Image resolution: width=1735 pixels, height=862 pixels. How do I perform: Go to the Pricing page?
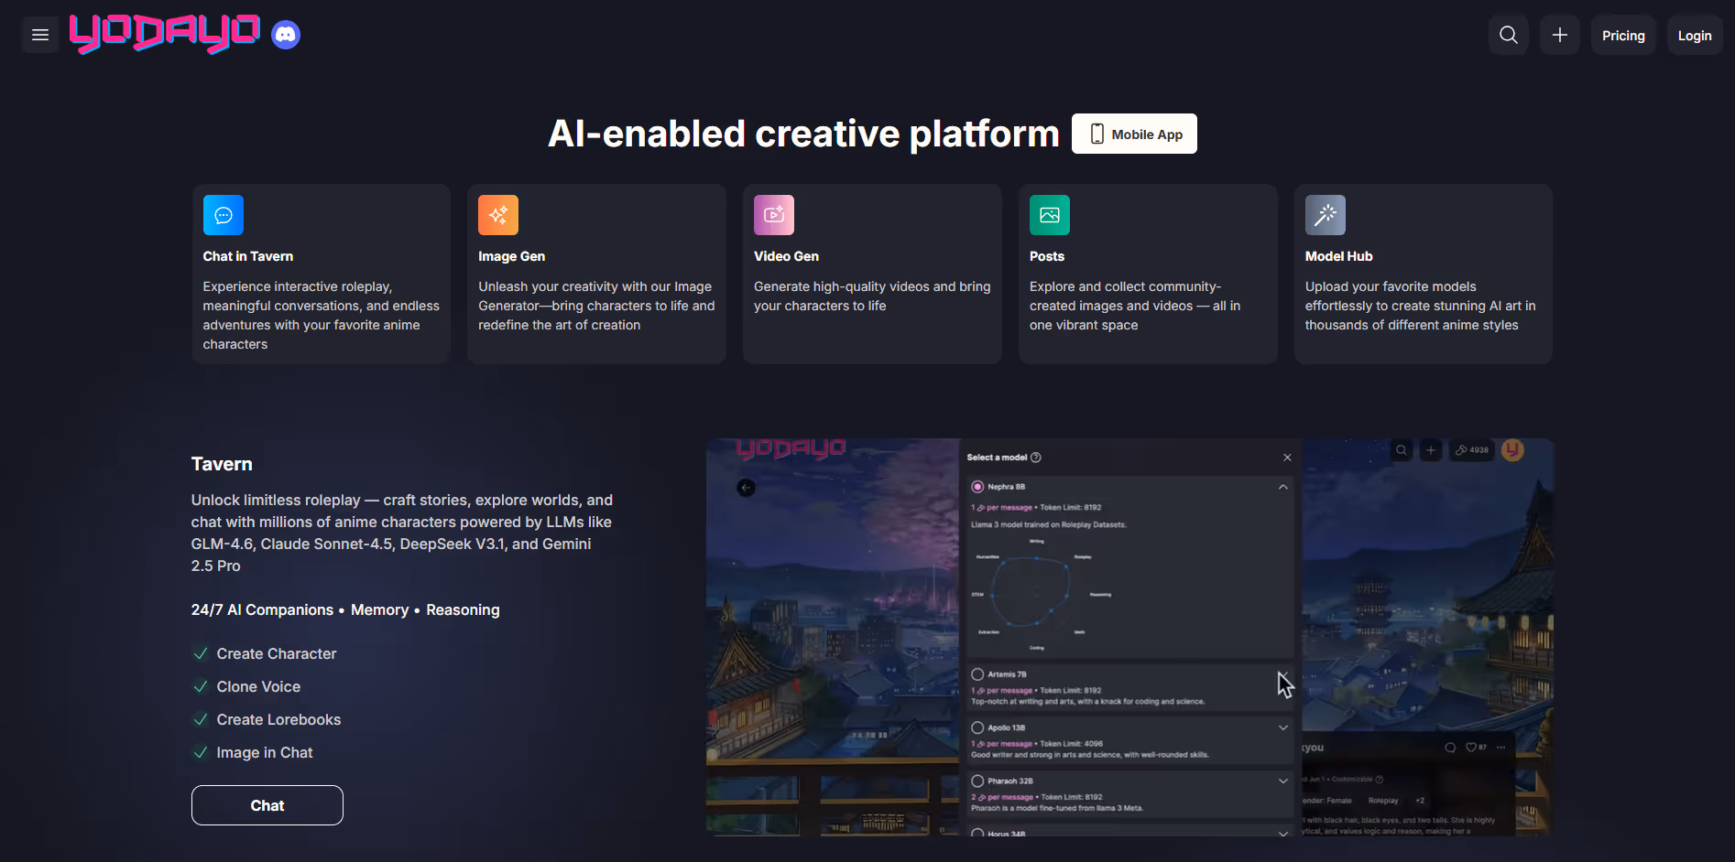coord(1623,35)
